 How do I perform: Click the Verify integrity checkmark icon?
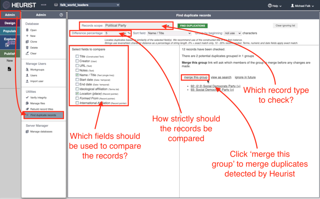click(x=27, y=97)
